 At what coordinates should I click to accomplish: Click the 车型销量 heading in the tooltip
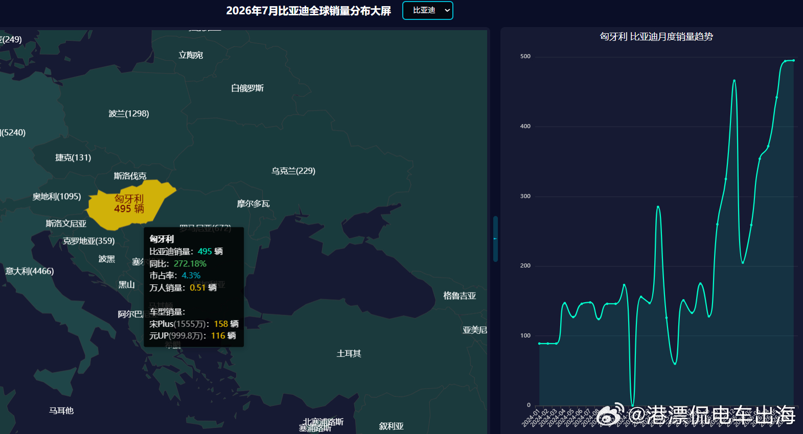point(167,312)
